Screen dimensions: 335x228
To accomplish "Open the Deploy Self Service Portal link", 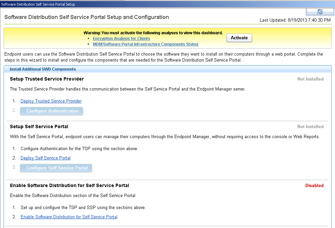I will point(46,158).
